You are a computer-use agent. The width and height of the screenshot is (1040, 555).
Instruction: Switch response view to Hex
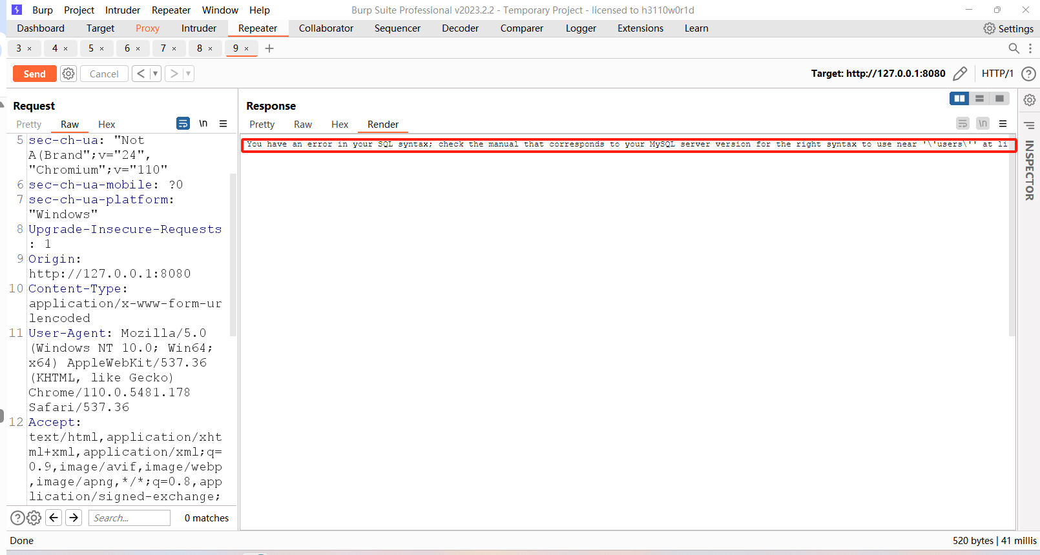point(340,125)
